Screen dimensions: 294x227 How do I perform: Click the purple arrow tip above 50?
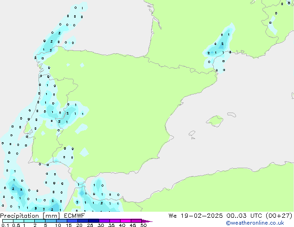(x=147, y=221)
